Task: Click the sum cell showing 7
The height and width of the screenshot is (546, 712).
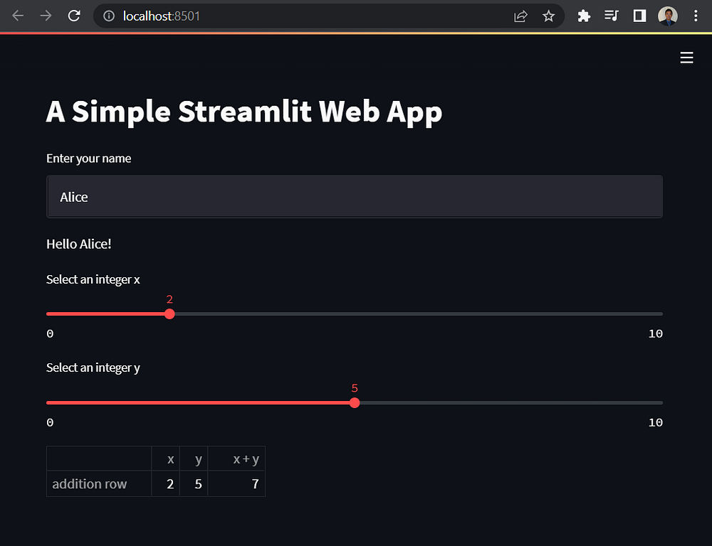Action: [x=254, y=484]
